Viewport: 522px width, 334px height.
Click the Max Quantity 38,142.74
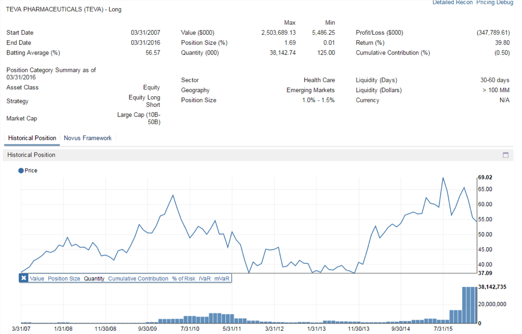click(283, 52)
